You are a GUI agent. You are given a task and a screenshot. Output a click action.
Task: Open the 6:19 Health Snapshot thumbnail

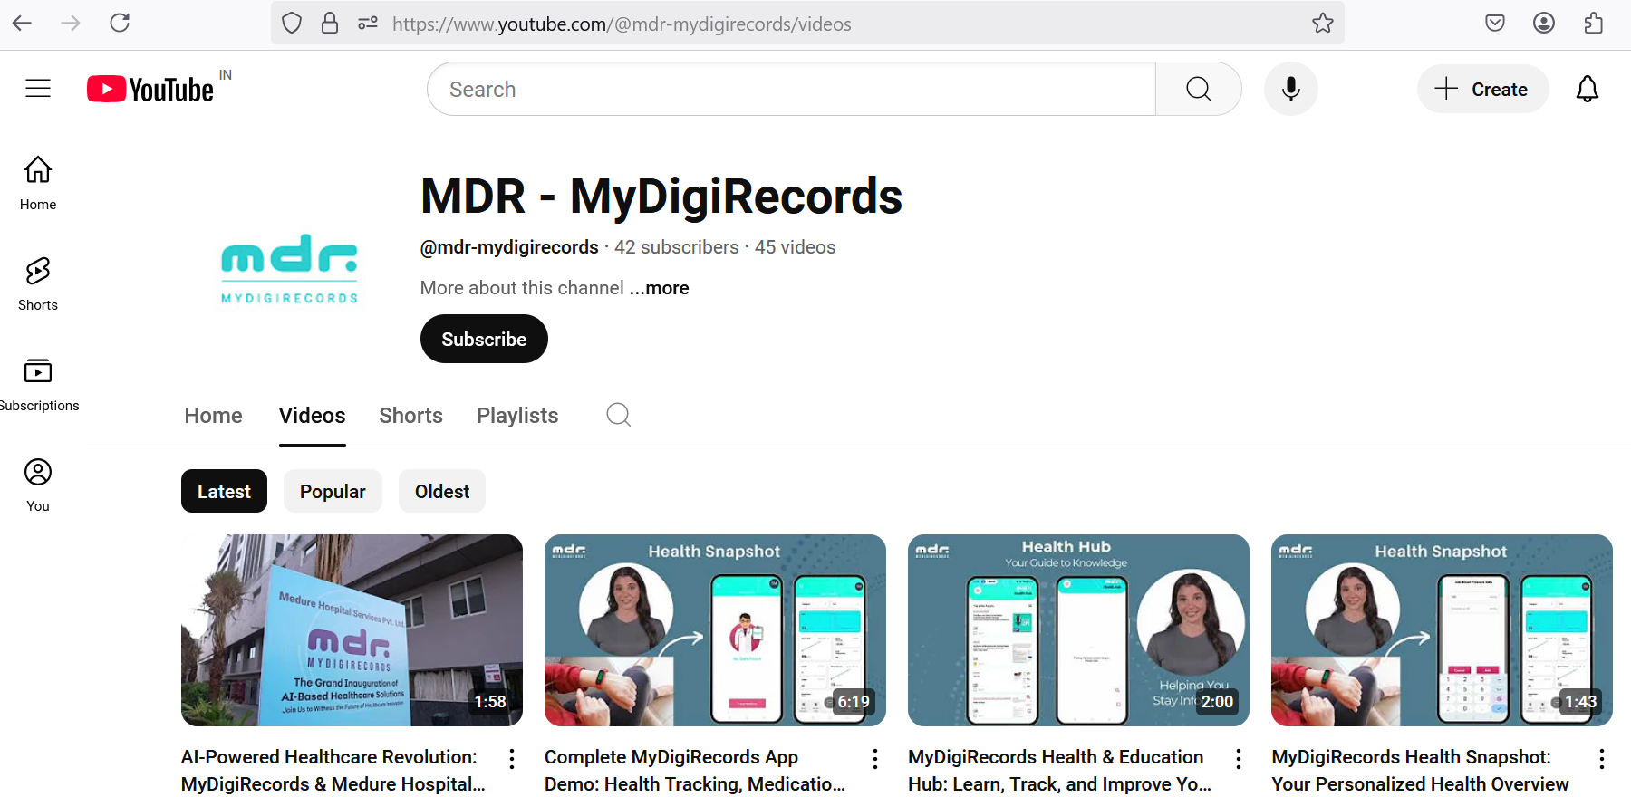pyautogui.click(x=715, y=630)
